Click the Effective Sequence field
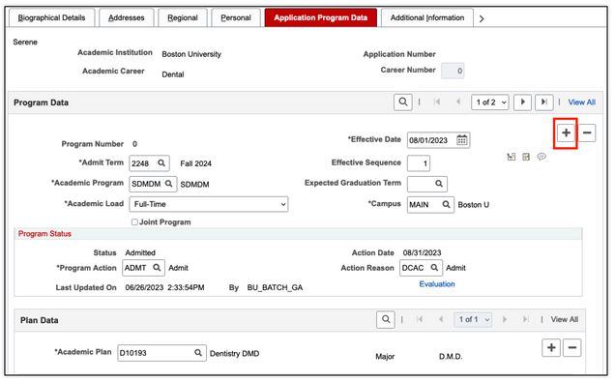This screenshot has height=382, width=615. (x=419, y=163)
